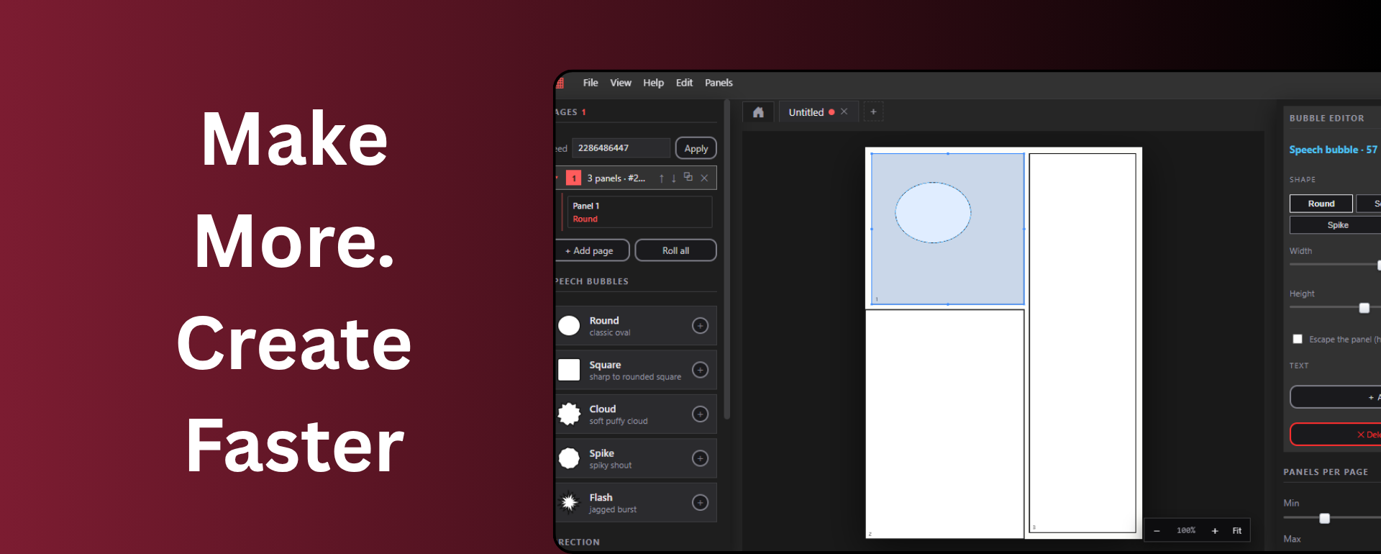Add a Cloud speech bubble
Screen dimensions: 1381x554
coord(700,414)
